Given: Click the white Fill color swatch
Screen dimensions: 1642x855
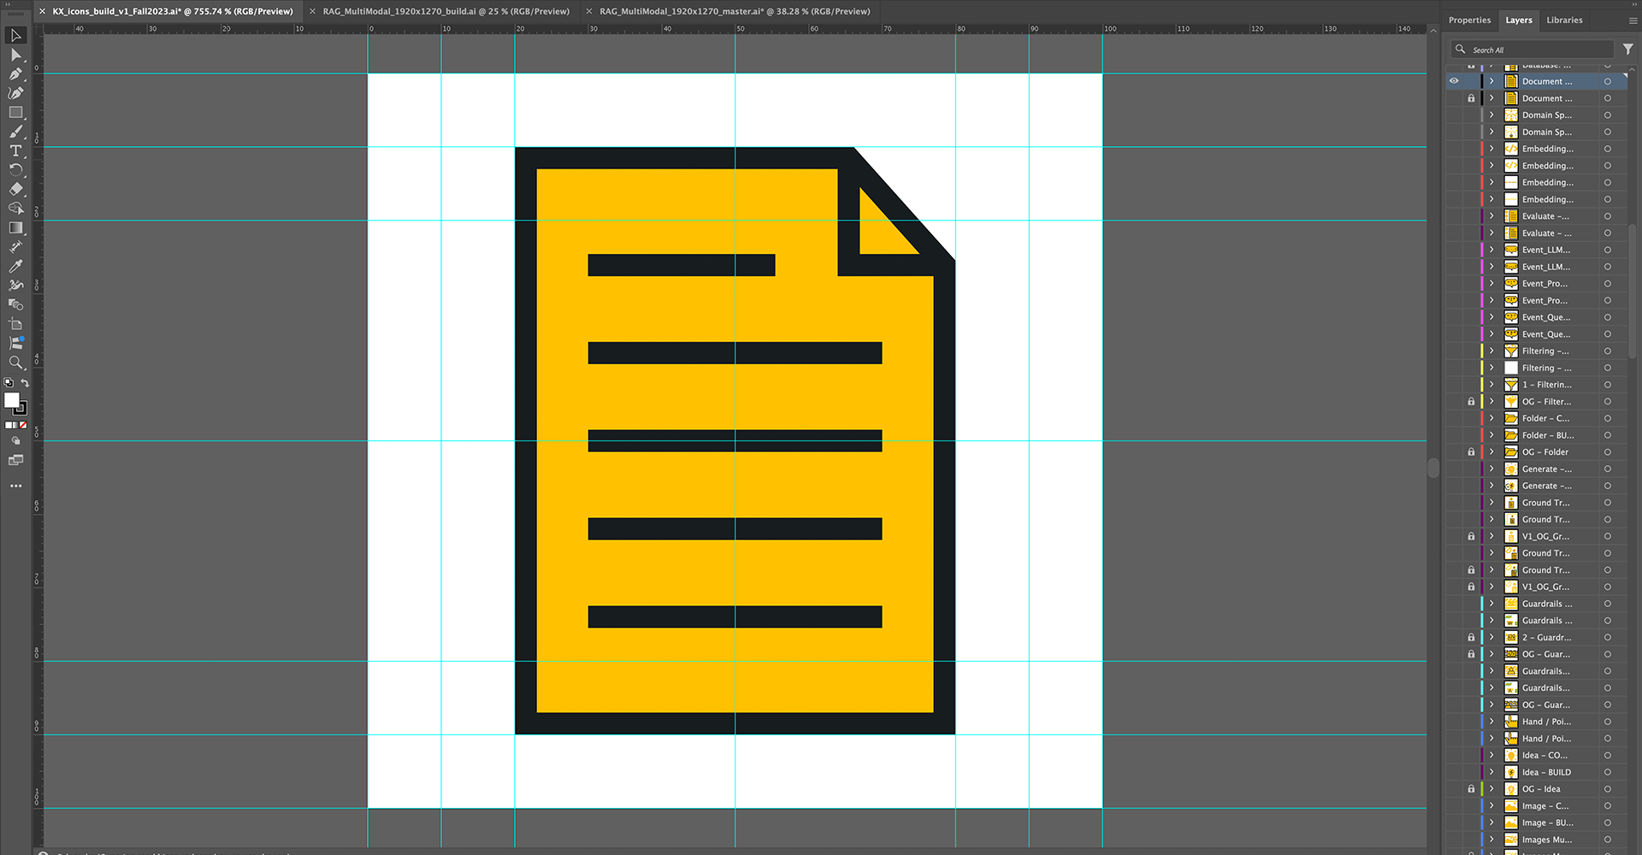Looking at the screenshot, I should point(11,400).
